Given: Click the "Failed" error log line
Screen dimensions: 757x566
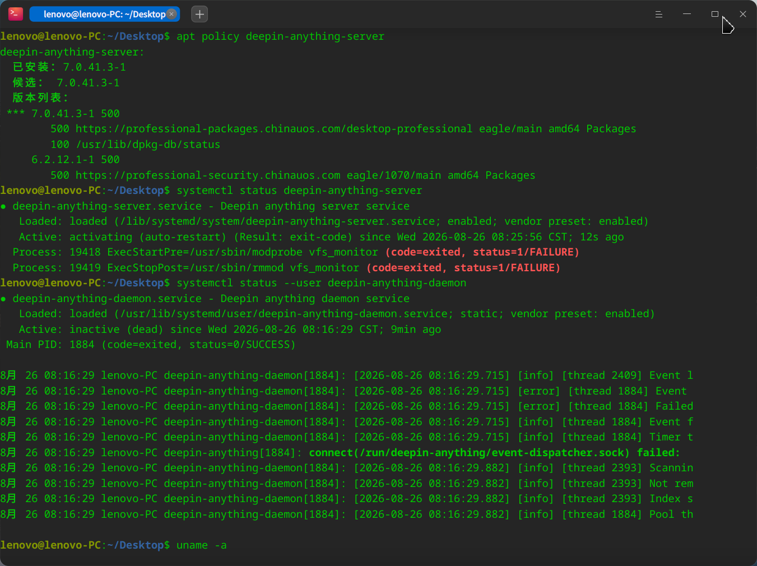Looking at the screenshot, I should 347,406.
